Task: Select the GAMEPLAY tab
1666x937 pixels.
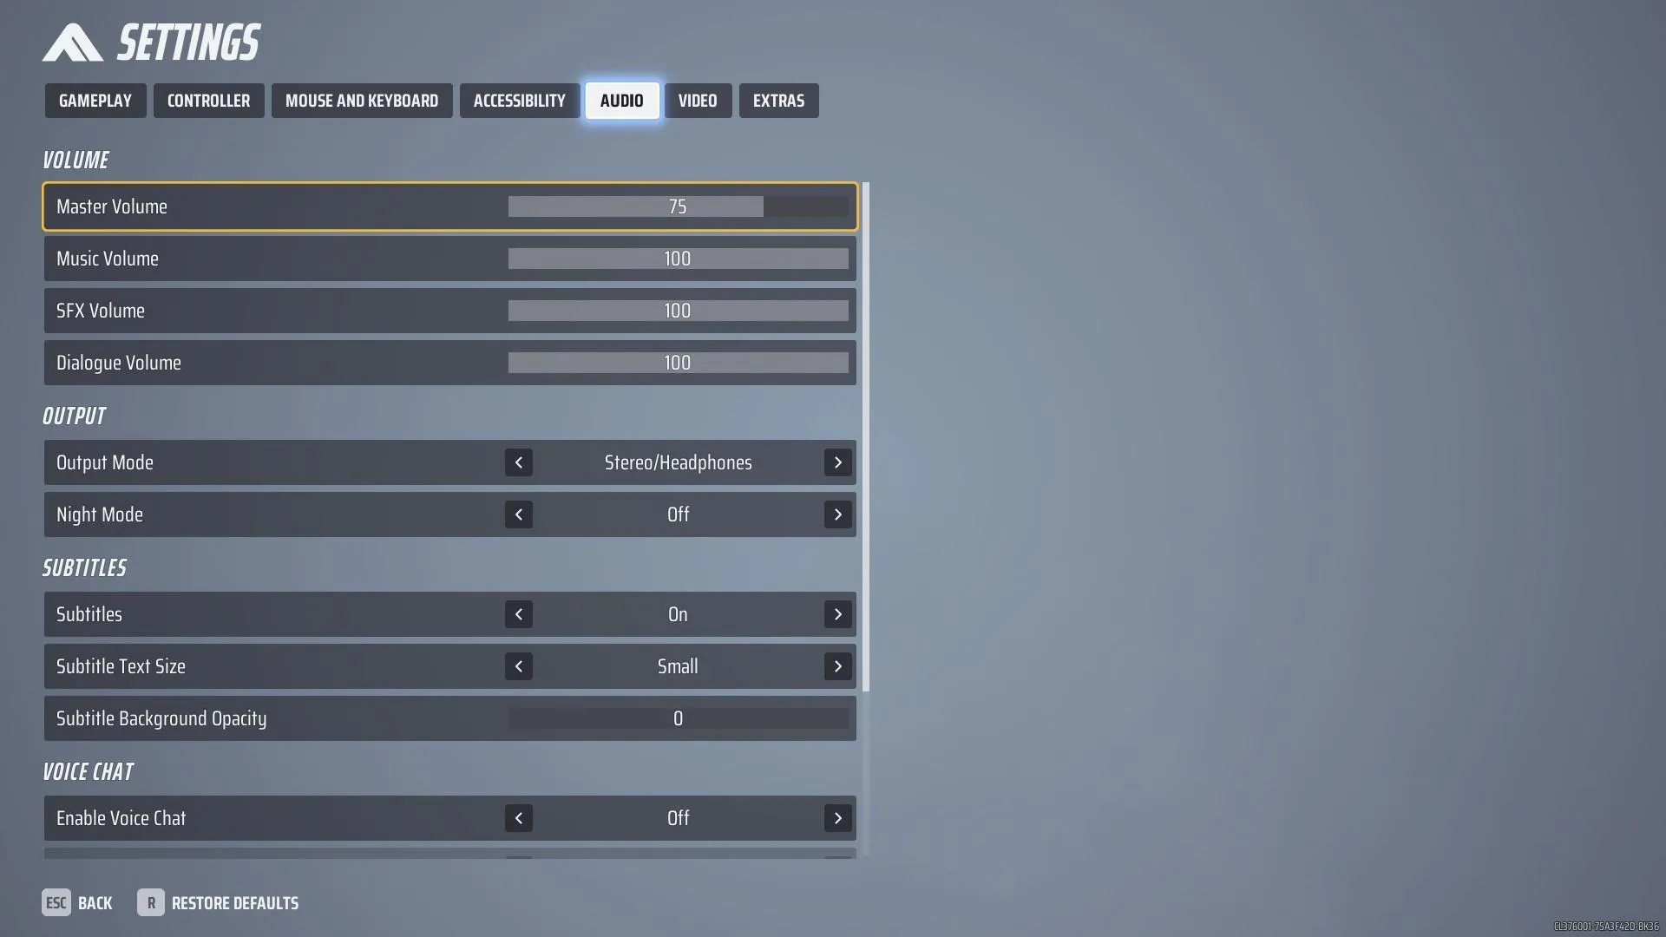Action: point(95,101)
